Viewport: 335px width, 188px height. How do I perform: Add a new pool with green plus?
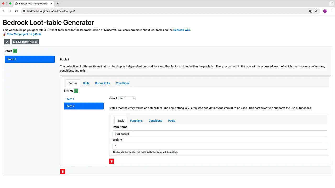coord(15,51)
